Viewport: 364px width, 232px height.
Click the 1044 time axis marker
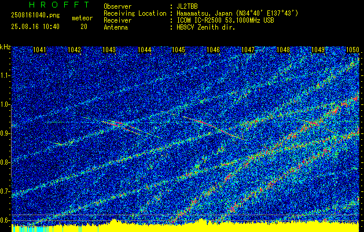[145, 50]
